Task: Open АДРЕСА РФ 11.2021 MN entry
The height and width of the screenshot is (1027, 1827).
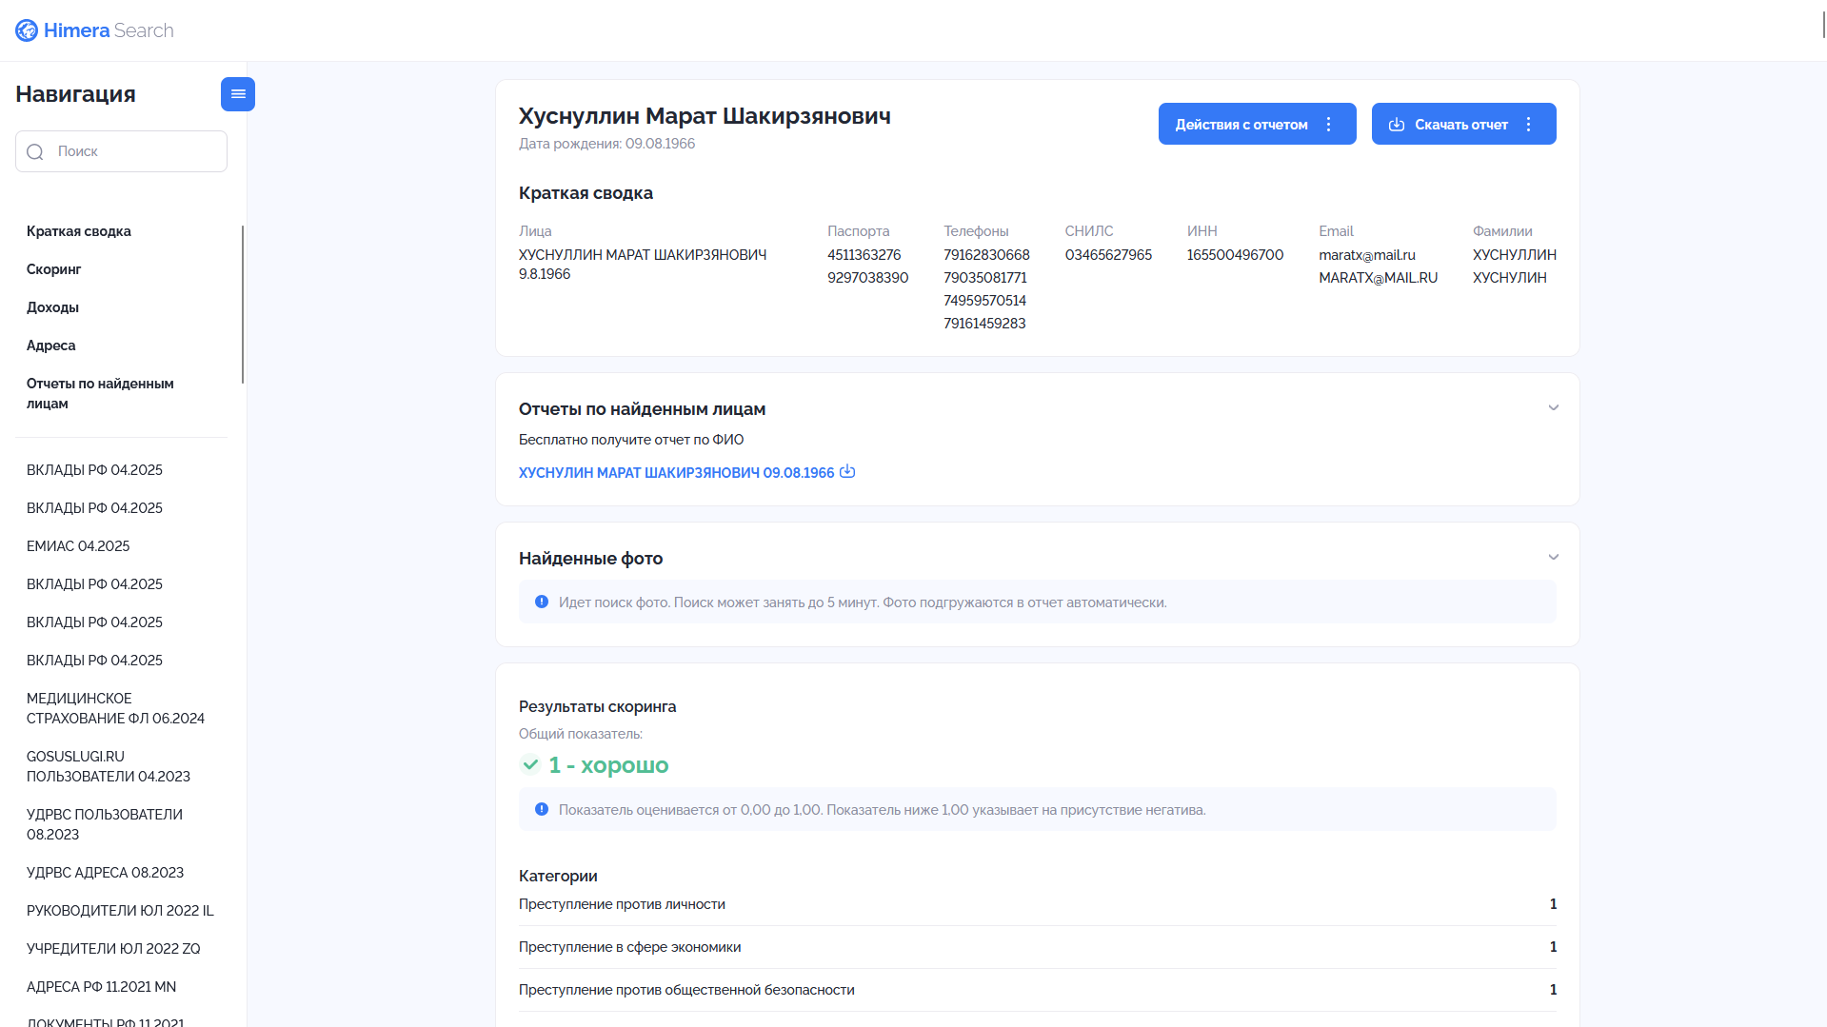Action: click(x=101, y=987)
